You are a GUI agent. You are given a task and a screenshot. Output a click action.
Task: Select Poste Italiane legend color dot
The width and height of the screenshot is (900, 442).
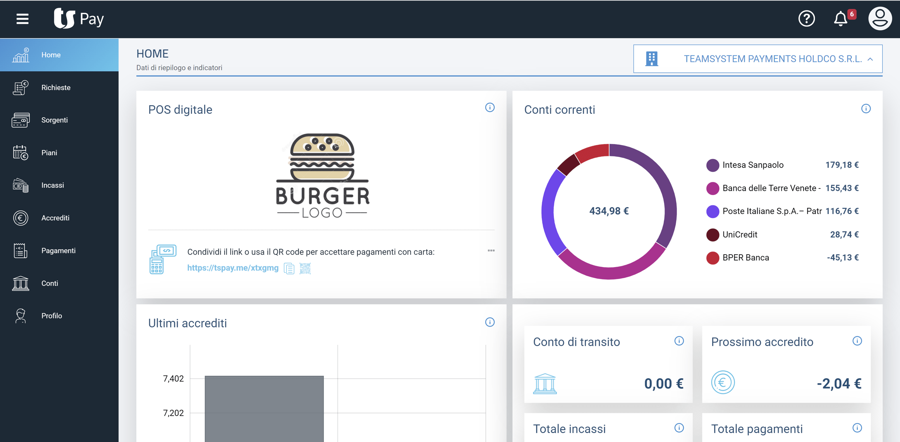point(713,211)
